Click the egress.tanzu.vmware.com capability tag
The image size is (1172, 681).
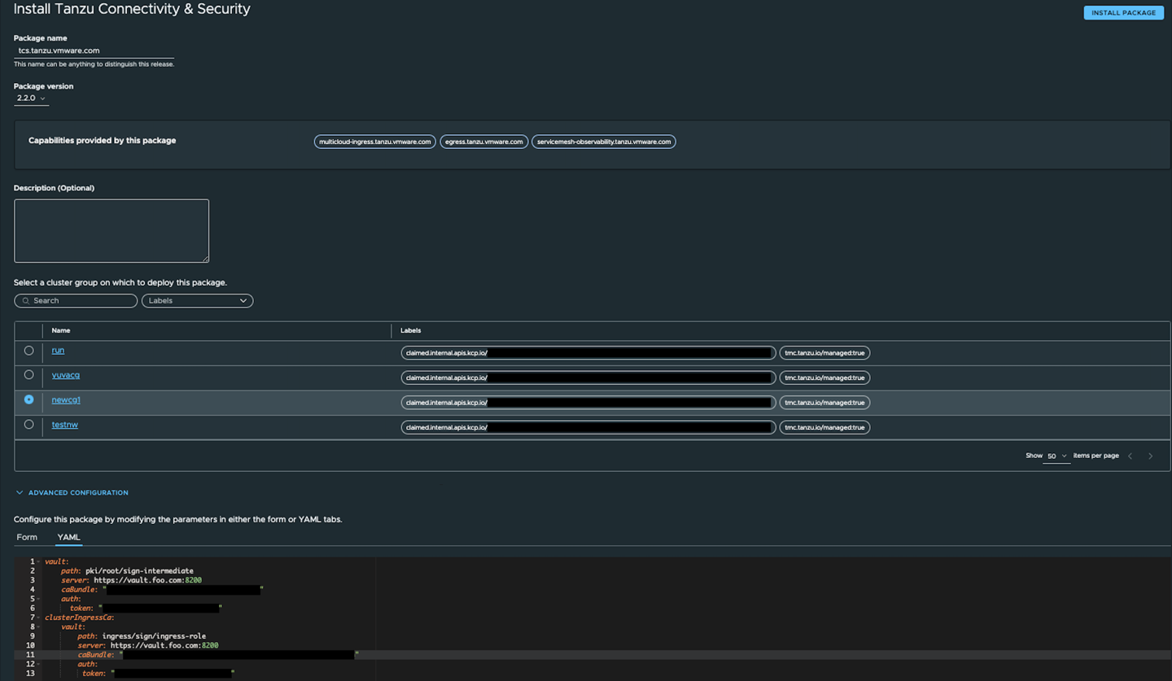click(x=484, y=142)
